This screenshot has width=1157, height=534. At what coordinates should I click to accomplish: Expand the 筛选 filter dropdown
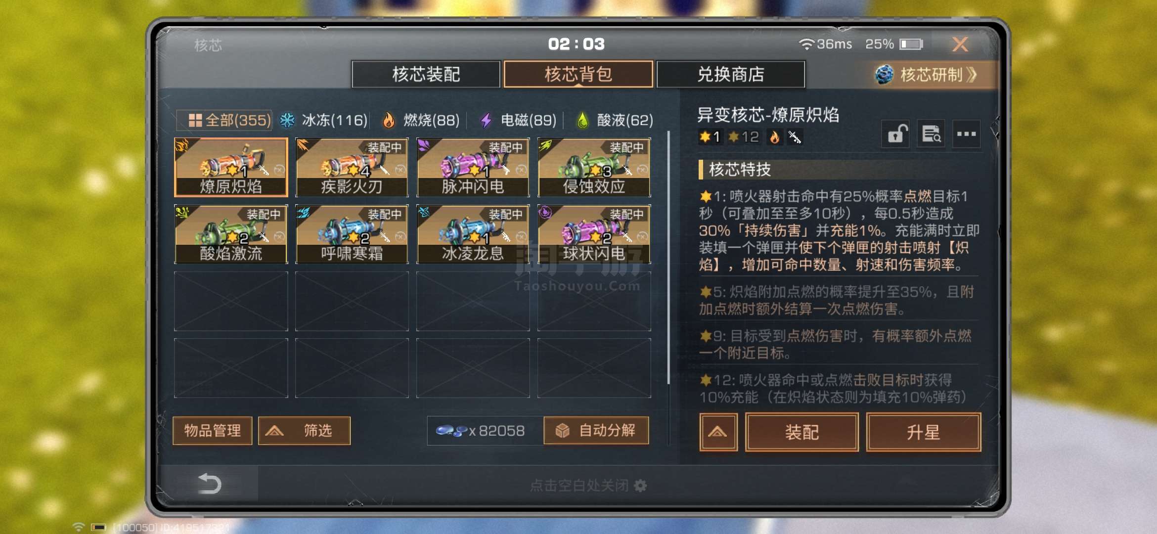point(304,431)
